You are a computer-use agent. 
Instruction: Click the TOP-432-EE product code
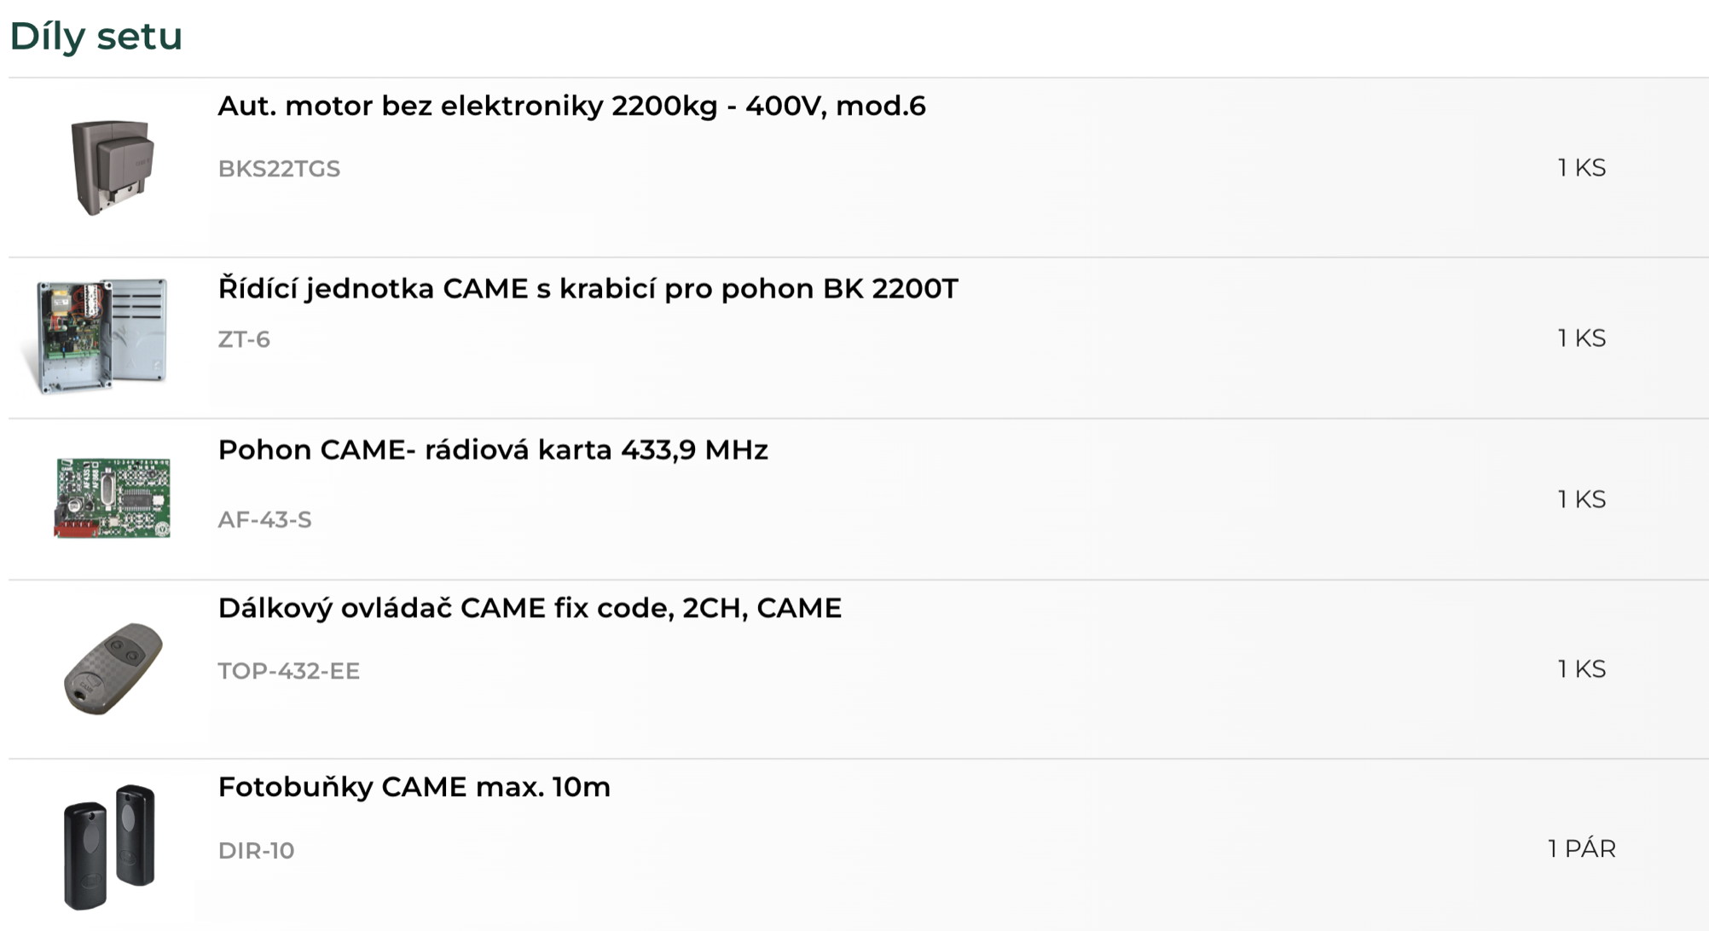288,671
